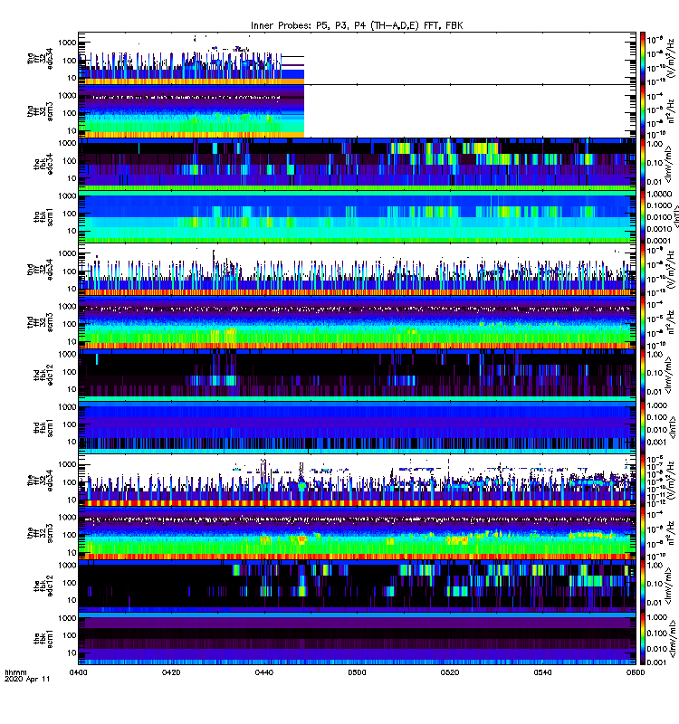This screenshot has height=724, width=679.
Task: Click inside the the fbk edc12 spectrogram panel
Action: [357, 586]
